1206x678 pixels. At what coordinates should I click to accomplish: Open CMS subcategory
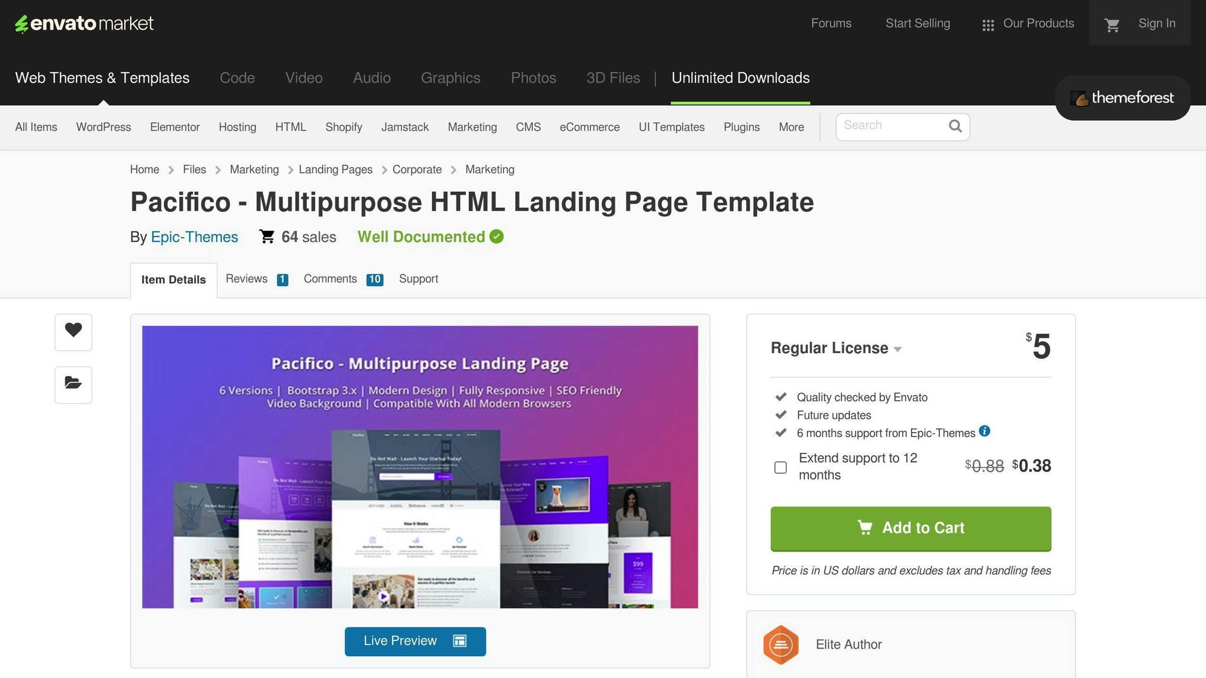click(528, 127)
